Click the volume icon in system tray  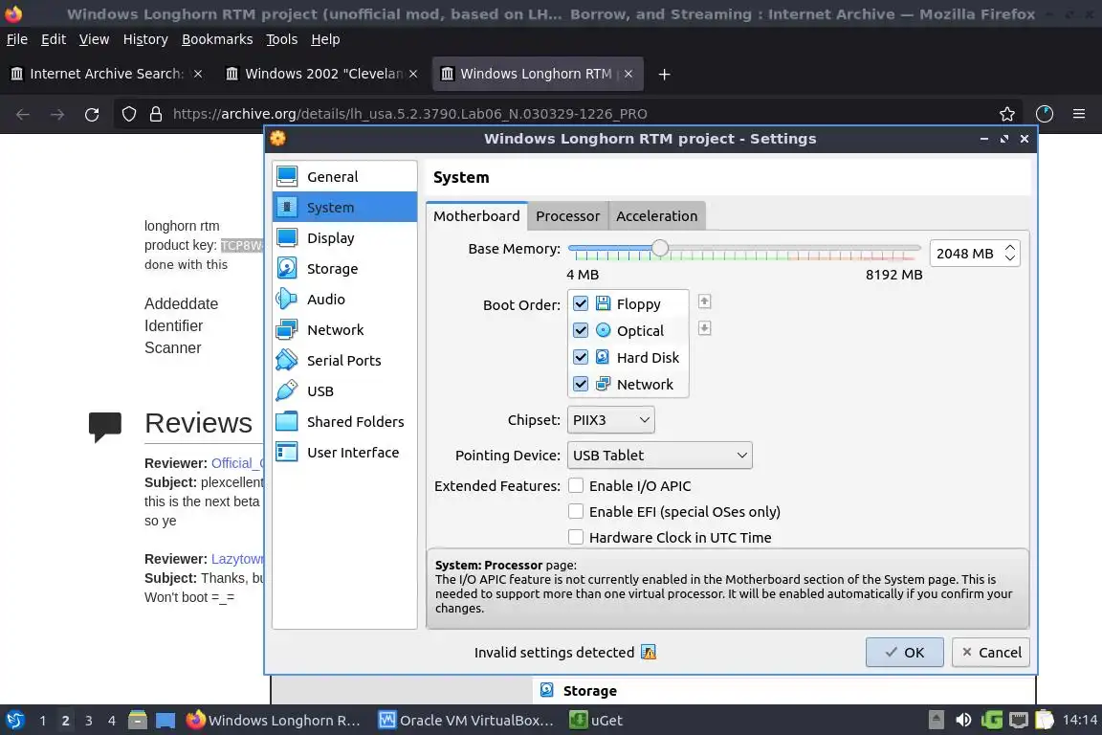pos(963,720)
